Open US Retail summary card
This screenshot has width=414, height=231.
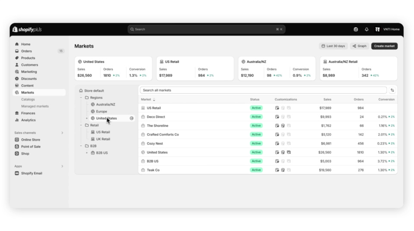[x=195, y=69]
